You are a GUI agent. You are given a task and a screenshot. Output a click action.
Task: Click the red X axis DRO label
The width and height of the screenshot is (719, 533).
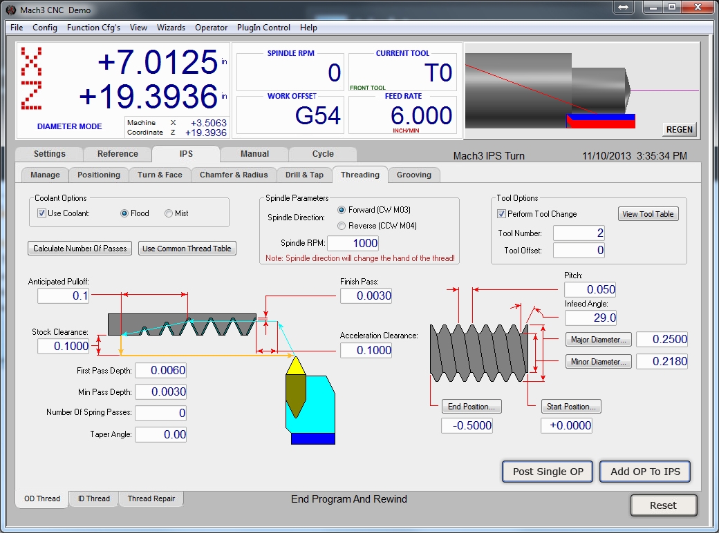pyautogui.click(x=31, y=61)
